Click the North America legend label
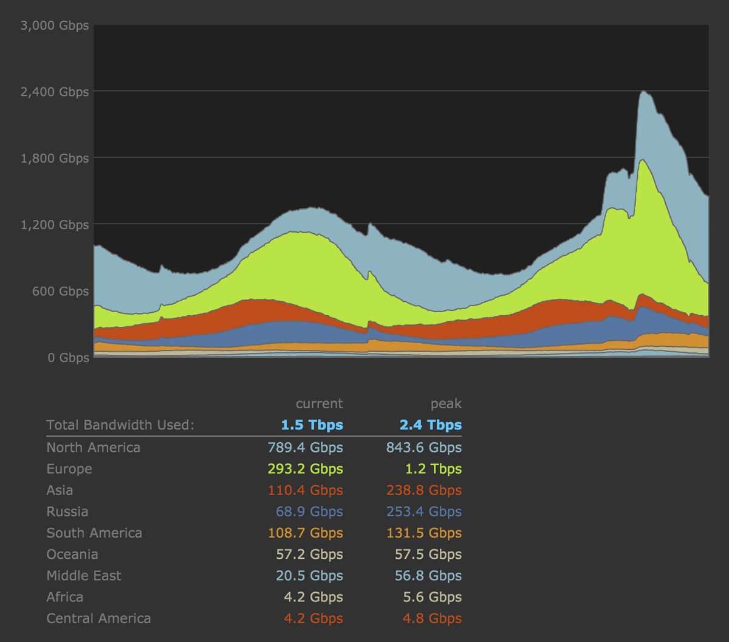The width and height of the screenshot is (729, 642). pos(93,448)
